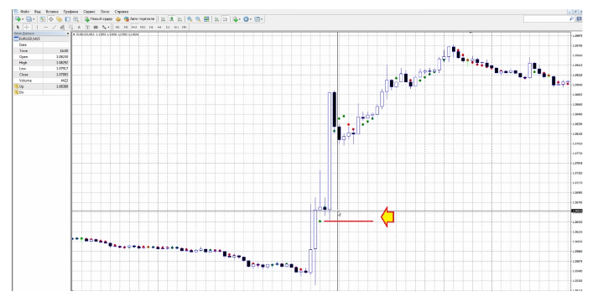Select the Time row in Data Window
Screen dimensions: 598x302
pyautogui.click(x=42, y=50)
